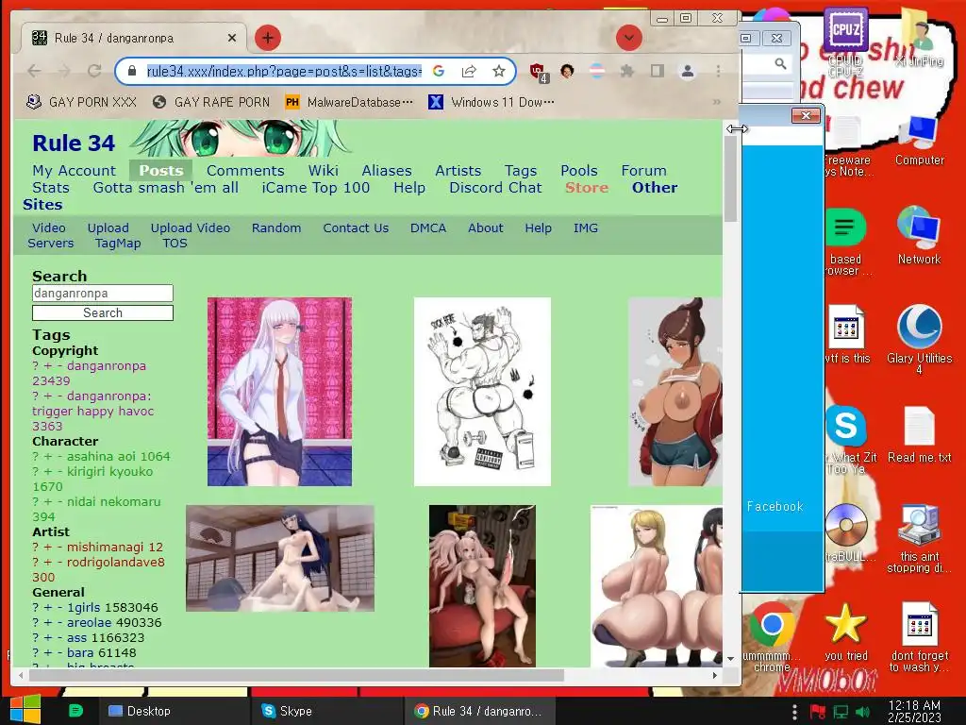Bookmark this page with the star icon
Image resolution: width=966 pixels, height=725 pixels.
[499, 71]
